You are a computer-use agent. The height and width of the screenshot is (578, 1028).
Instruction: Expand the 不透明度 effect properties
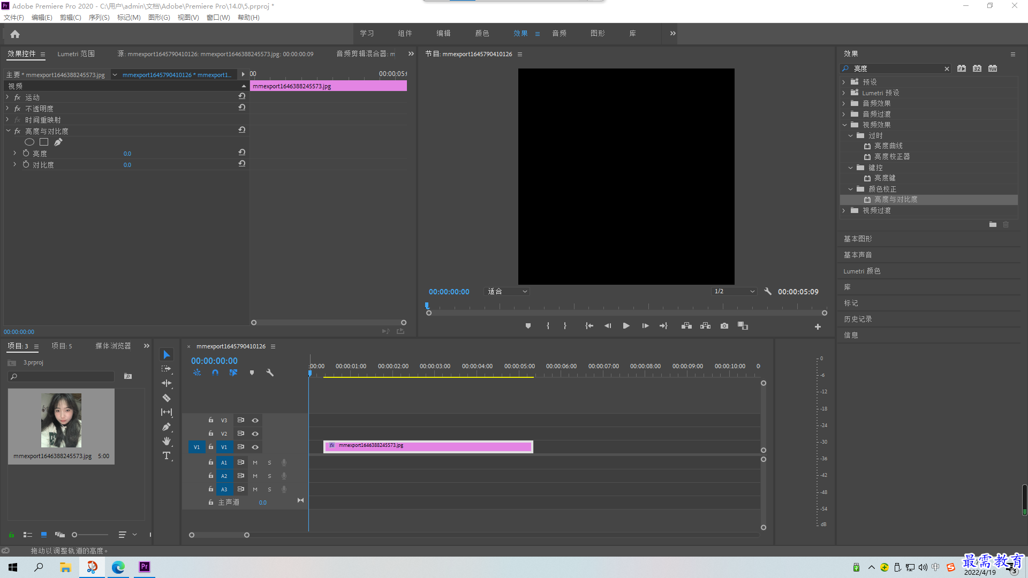tap(7, 108)
